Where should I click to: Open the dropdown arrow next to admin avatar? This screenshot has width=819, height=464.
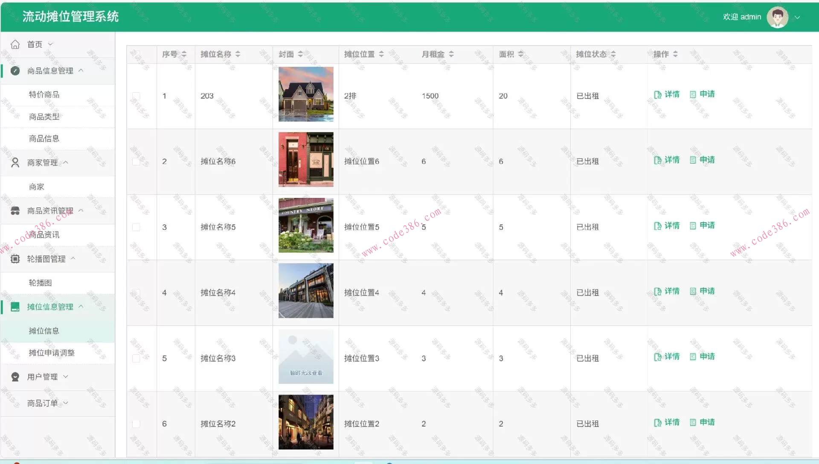point(797,17)
